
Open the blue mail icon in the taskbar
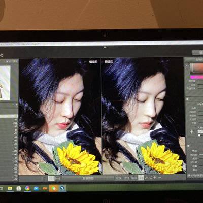tap(36, 188)
